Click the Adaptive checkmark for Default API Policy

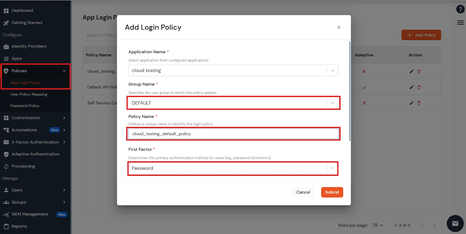coord(364,87)
